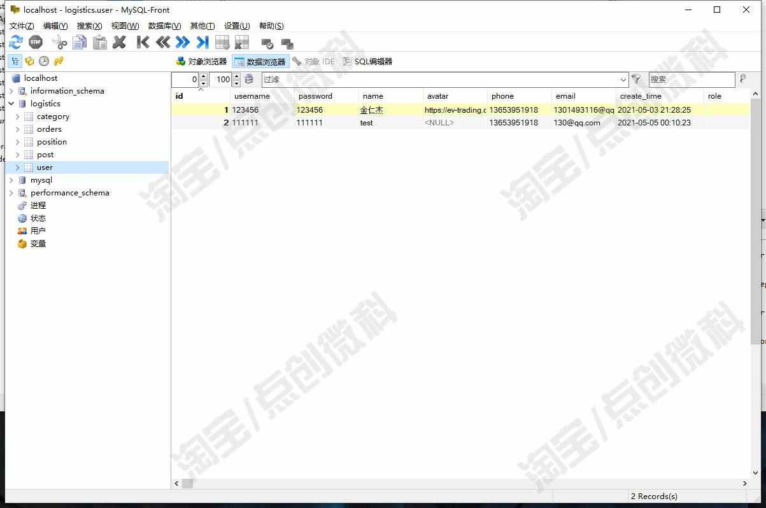
Task: Go to next record with blue double-right arrow
Action: tap(183, 43)
